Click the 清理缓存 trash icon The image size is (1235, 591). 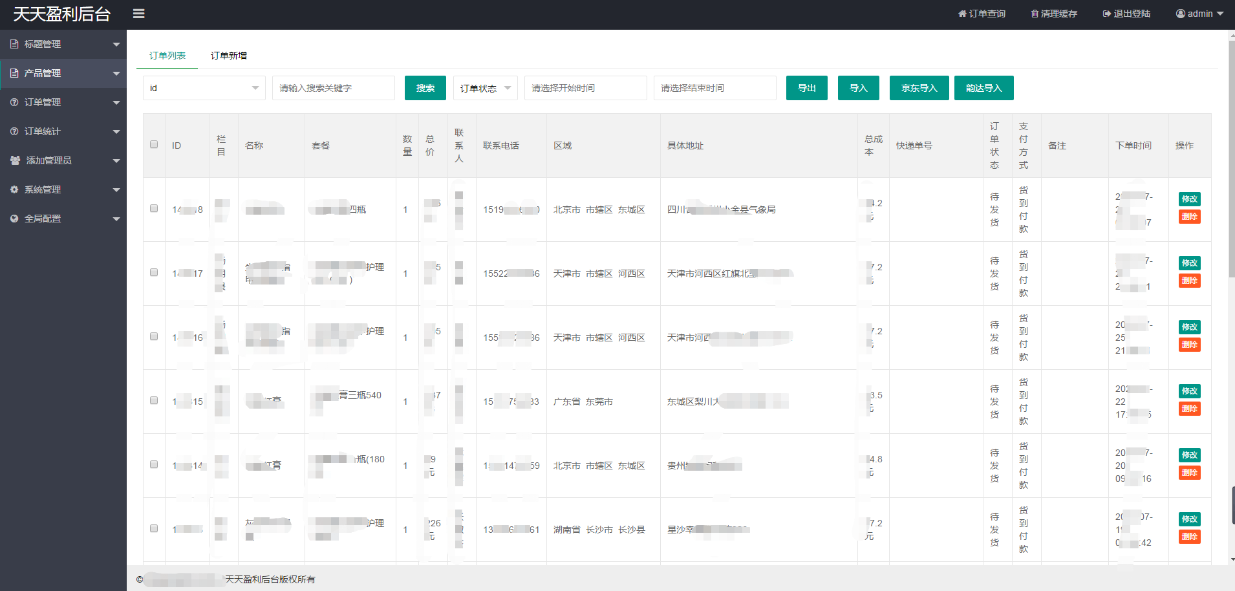pyautogui.click(x=1035, y=14)
